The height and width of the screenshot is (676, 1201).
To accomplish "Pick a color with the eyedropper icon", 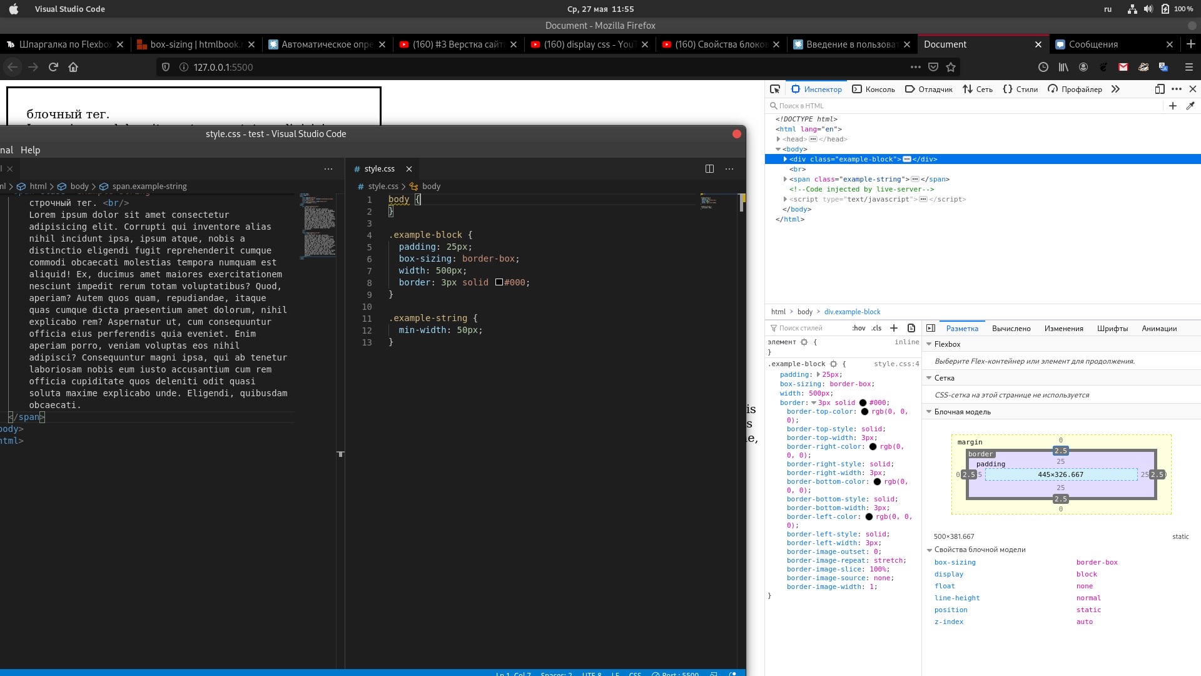I will point(1190,106).
